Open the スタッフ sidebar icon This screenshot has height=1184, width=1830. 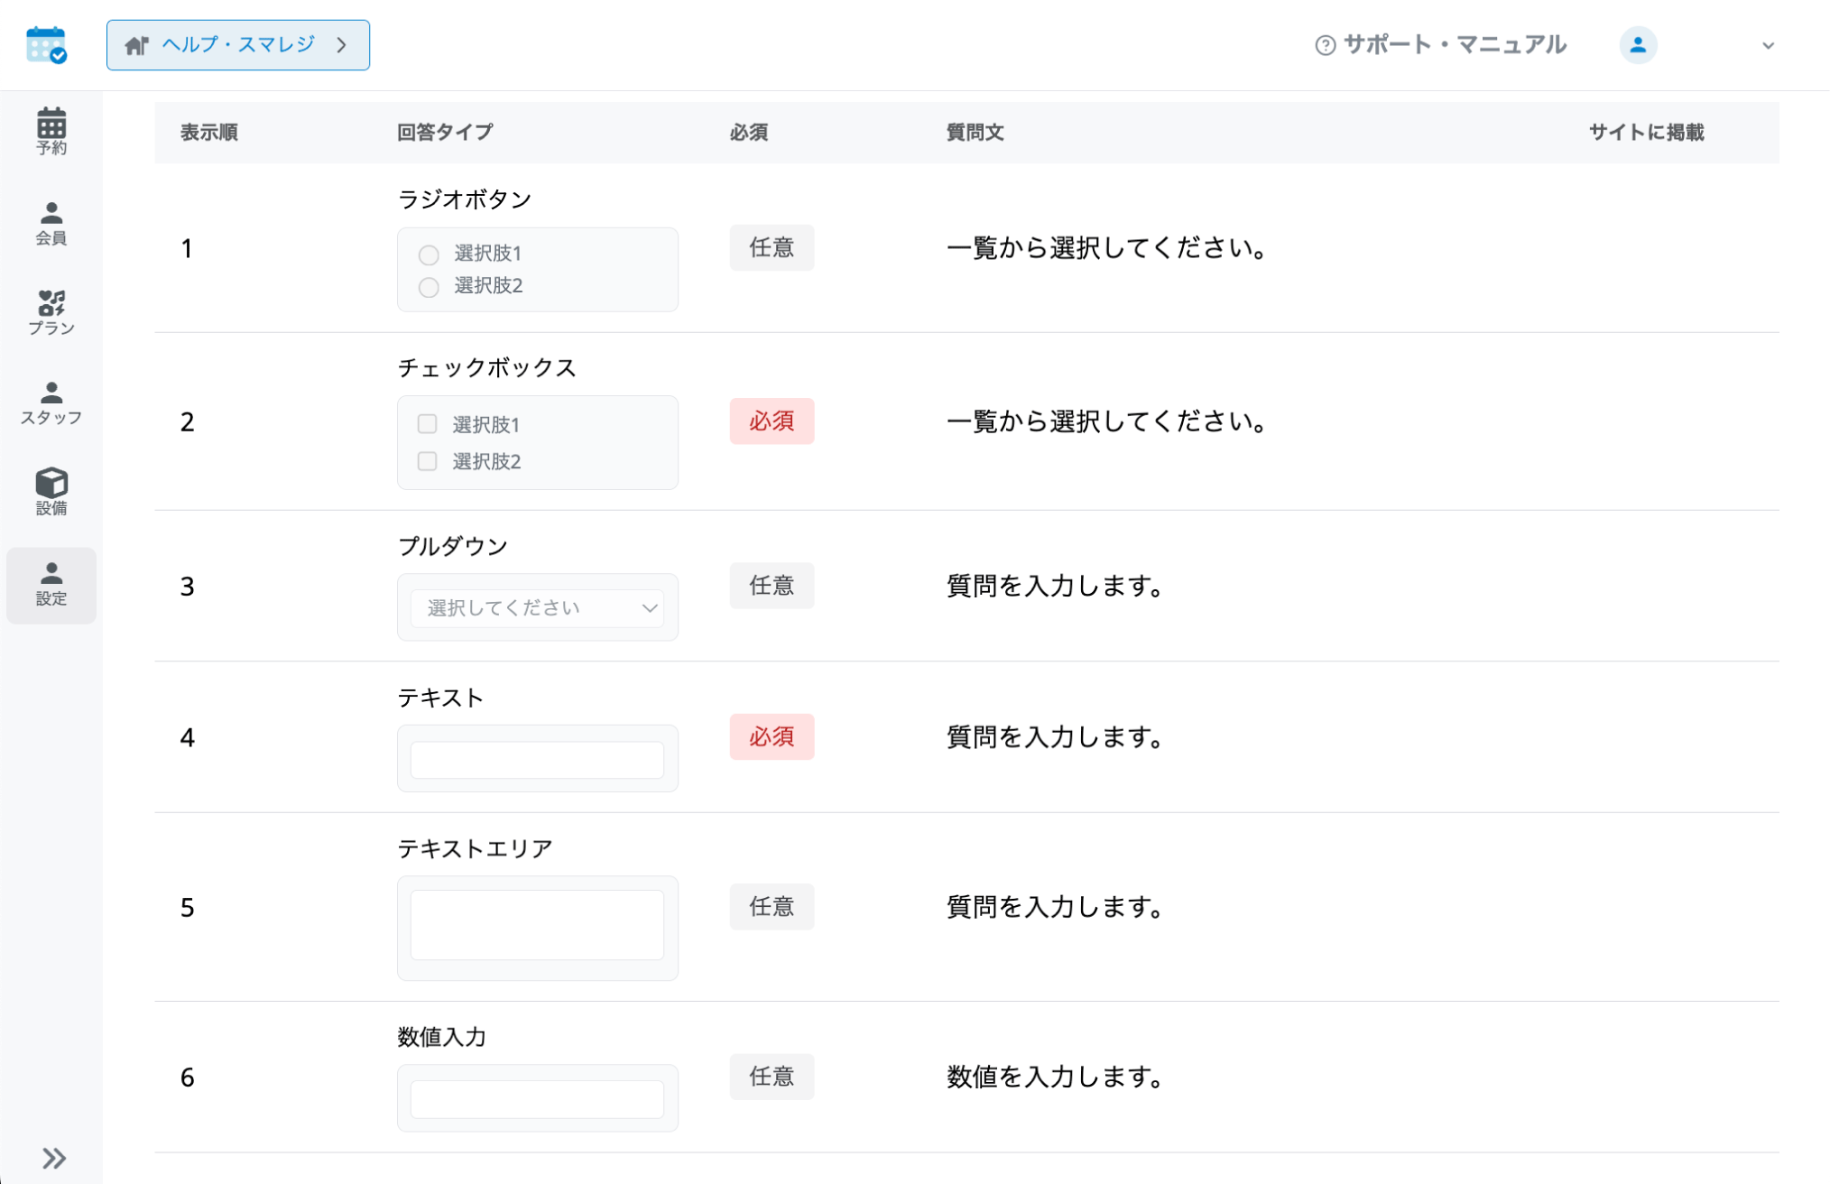51,403
